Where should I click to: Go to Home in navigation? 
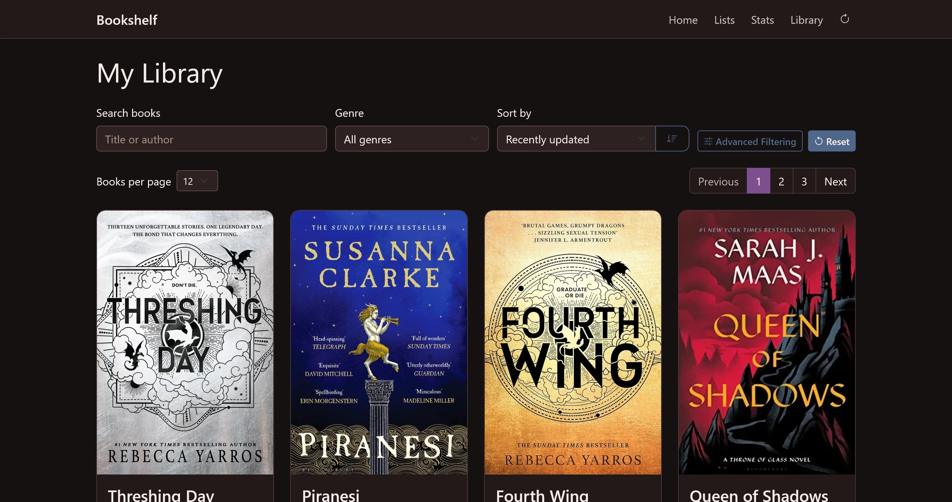point(683,20)
